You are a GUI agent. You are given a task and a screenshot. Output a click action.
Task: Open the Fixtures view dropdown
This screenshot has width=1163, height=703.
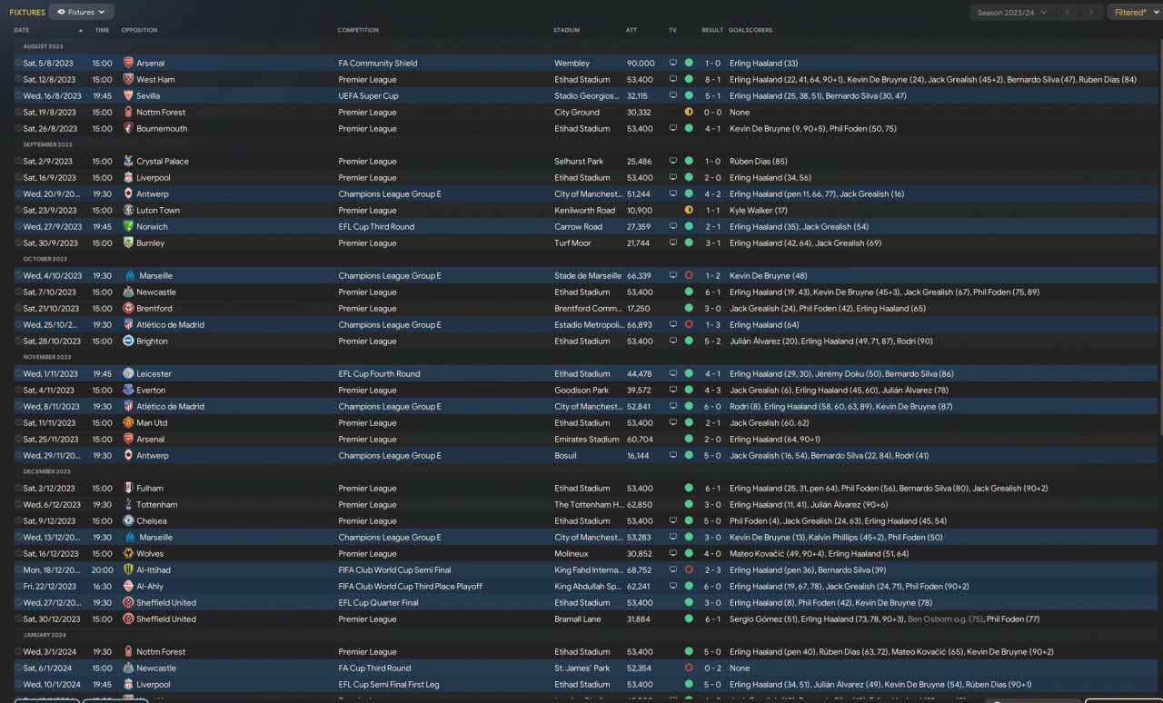[x=81, y=13]
